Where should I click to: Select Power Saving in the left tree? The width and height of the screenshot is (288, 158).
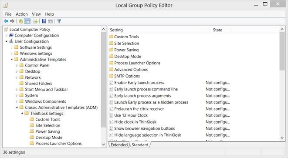[x=47, y=131]
